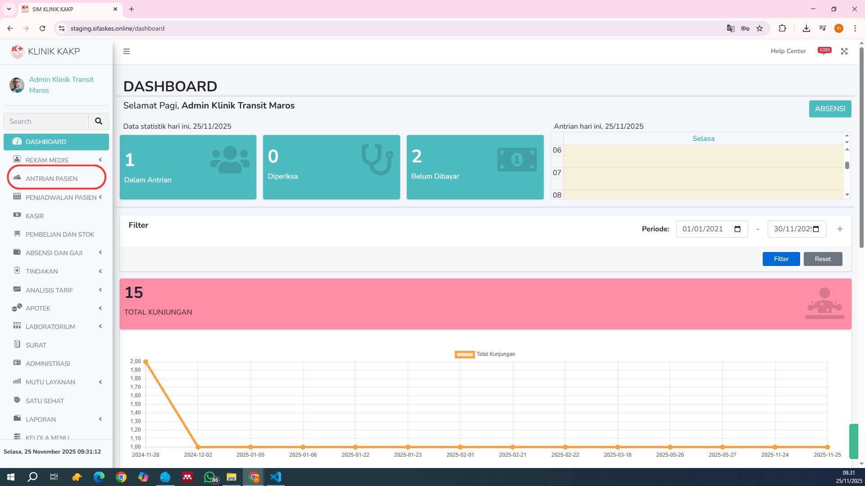The image size is (865, 486).
Task: Open the Satu Sehat menu
Action: (x=45, y=401)
